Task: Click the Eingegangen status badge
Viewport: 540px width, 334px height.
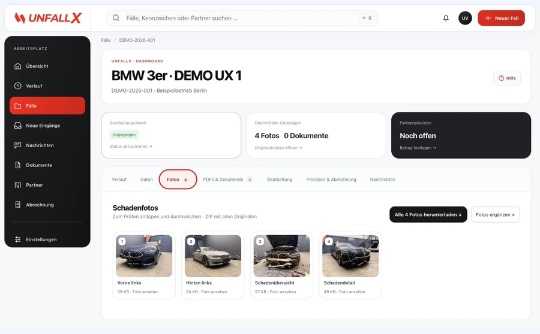Action: tap(124, 135)
